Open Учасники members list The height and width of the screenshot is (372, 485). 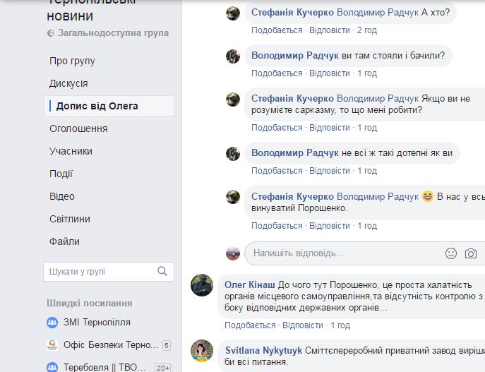coord(71,151)
